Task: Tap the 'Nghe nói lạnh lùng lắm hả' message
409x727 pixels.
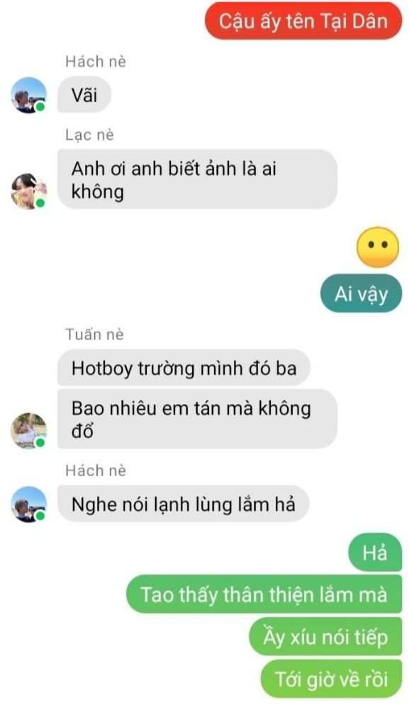Action: click(x=183, y=504)
